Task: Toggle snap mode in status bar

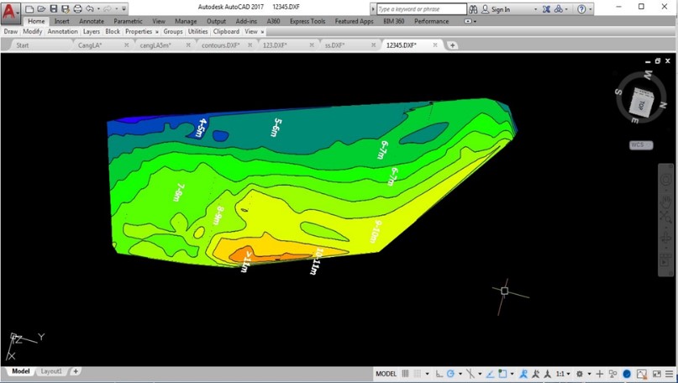Action: click(418, 374)
